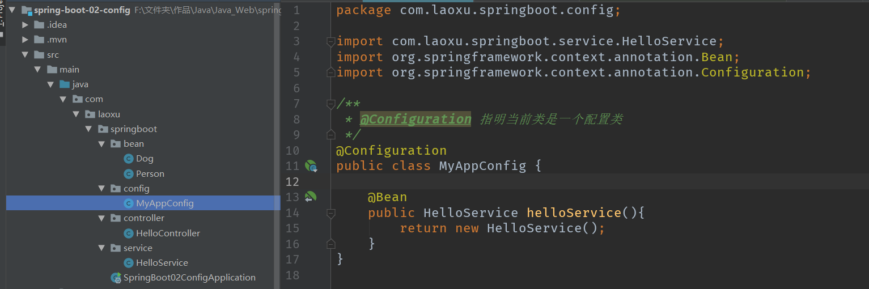
Task: Click the bean navigation gutter icon beside @Bean
Action: (311, 197)
